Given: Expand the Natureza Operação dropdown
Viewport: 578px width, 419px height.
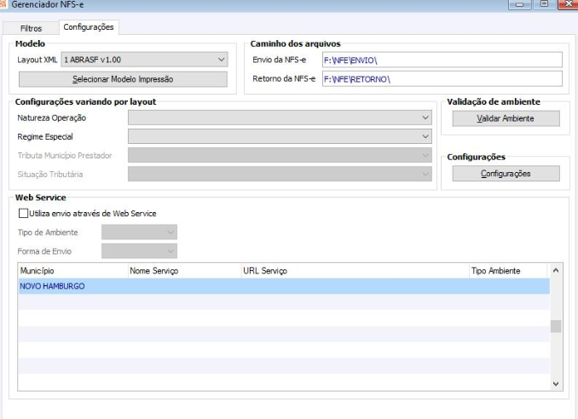Looking at the screenshot, I should click(x=280, y=118).
